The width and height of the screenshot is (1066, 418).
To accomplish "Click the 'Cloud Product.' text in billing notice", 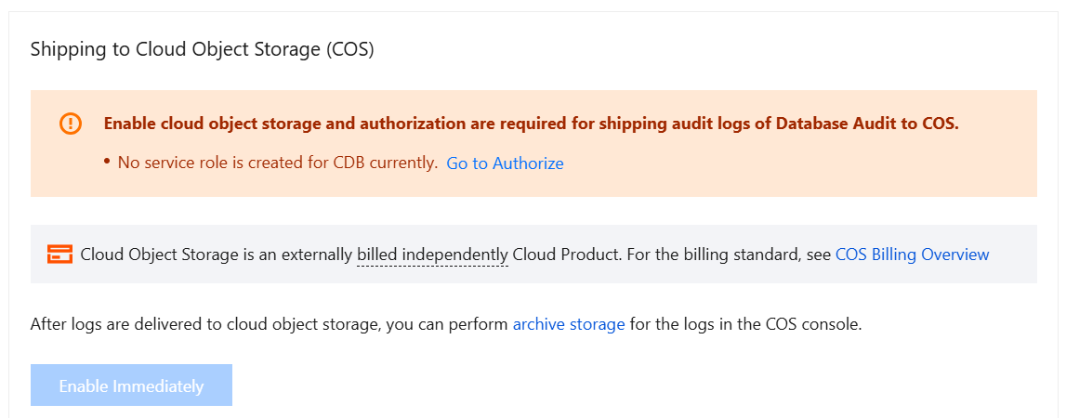I will click(566, 254).
